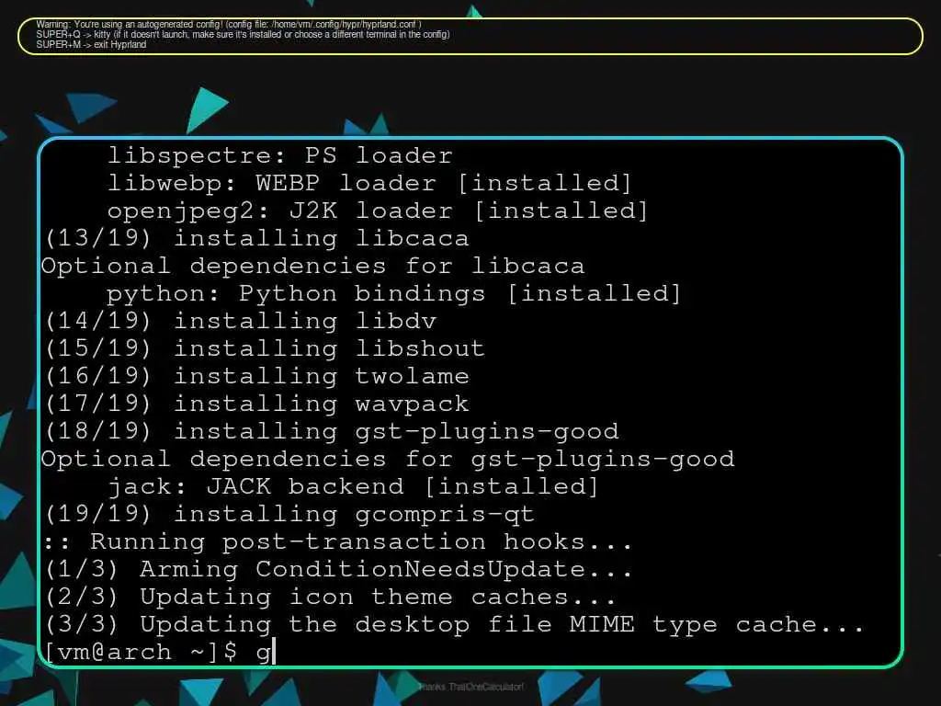Click the 'python: Python bindings [installed]' line
Viewport: 941px width, 706px height.
(x=393, y=293)
